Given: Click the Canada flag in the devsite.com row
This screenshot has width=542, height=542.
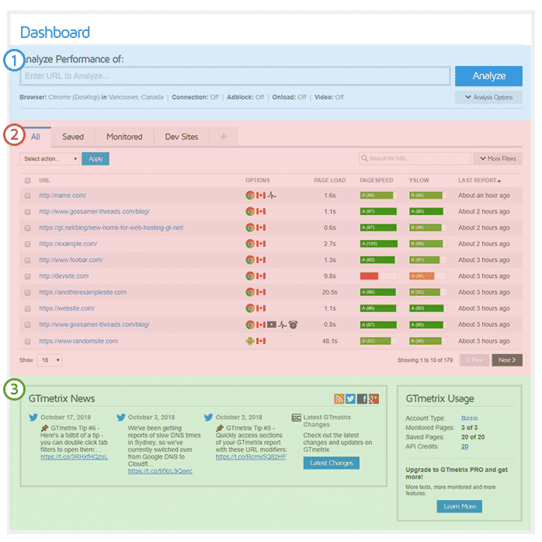Looking at the screenshot, I should click(261, 276).
